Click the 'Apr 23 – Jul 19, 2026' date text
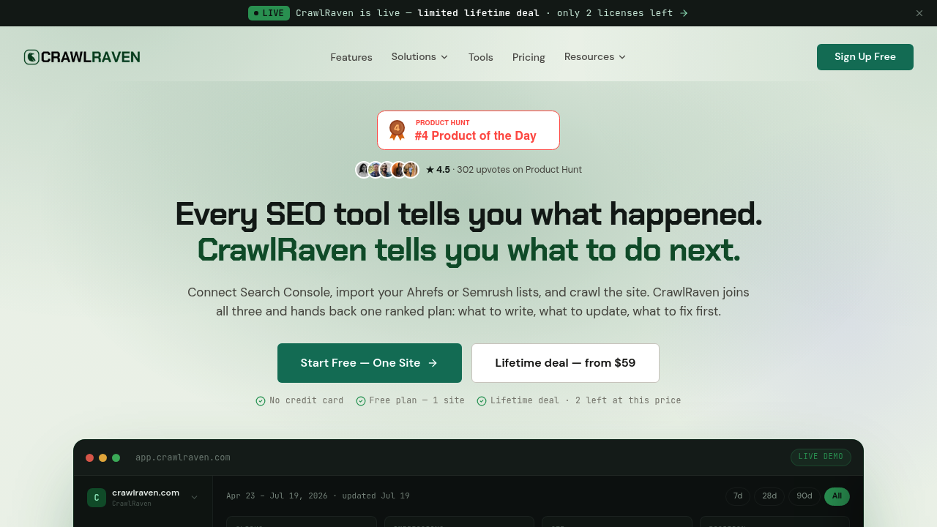Viewport: 937px width, 527px height. click(x=277, y=496)
